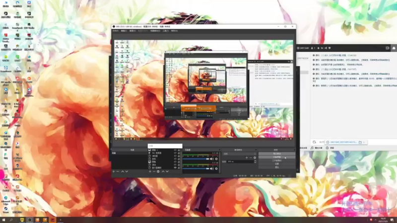Screen dimensions: 397x223
Task: Add a scene transition with the plus icon
Action: pyautogui.click(x=247, y=158)
